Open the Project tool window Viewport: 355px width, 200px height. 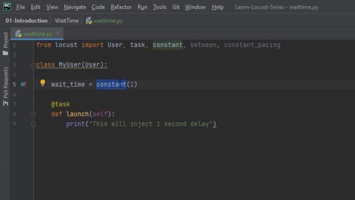(x=6, y=40)
